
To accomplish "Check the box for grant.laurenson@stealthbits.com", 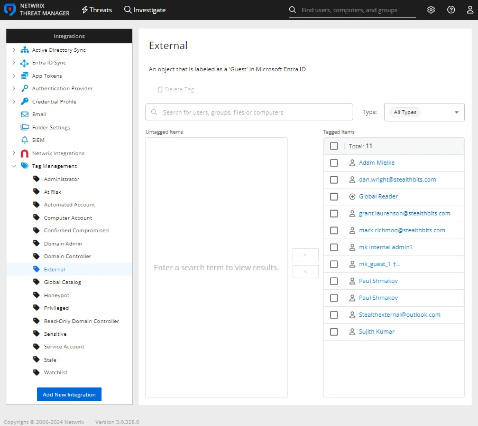I will tap(334, 214).
